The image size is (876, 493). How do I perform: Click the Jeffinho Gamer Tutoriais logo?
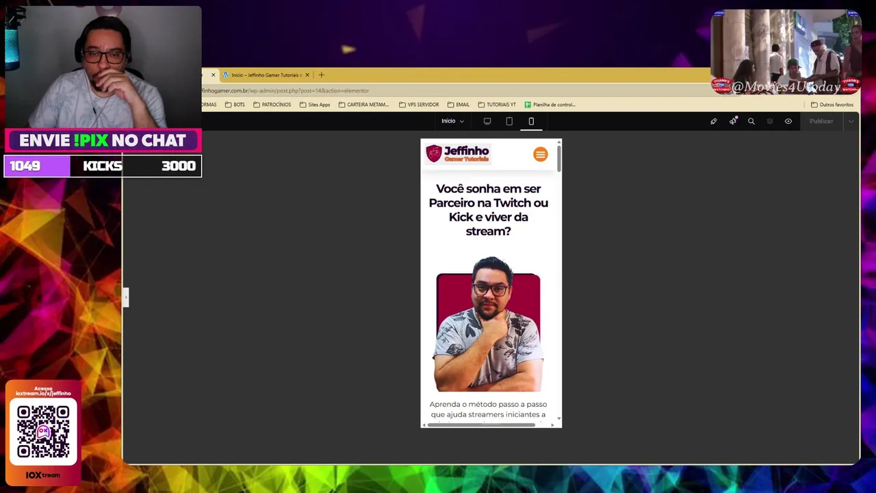[457, 153]
